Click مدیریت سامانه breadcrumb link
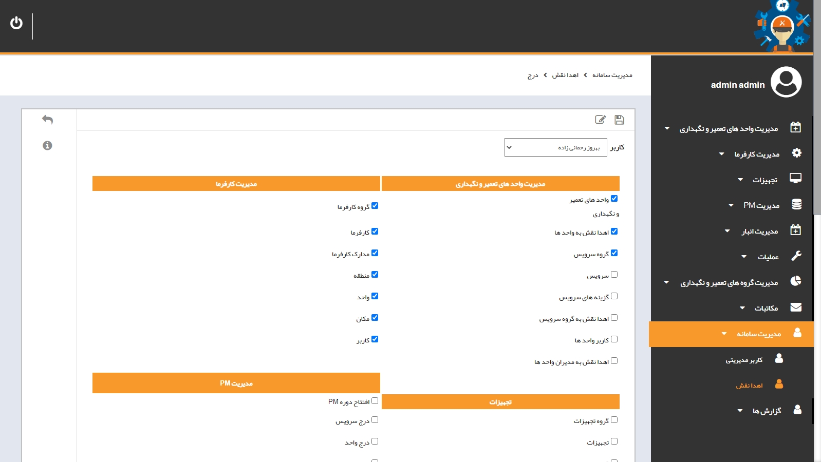Image resolution: width=821 pixels, height=462 pixels. [x=612, y=75]
